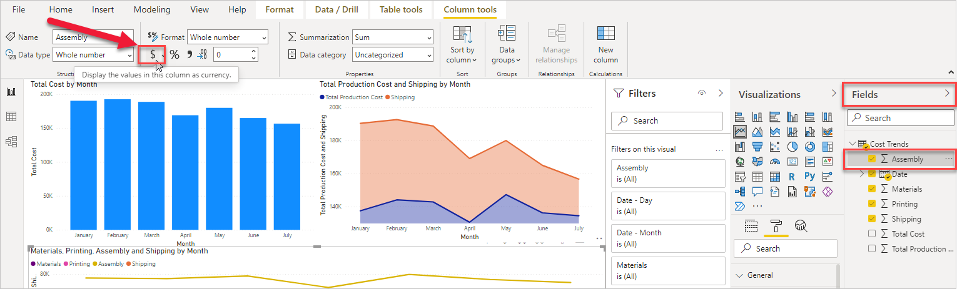957x289 pixels.
Task: Select the Gauge visualization
Action: pyautogui.click(x=775, y=162)
